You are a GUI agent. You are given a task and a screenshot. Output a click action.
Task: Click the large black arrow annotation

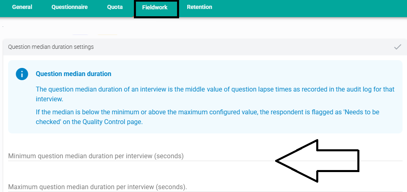pos(317,161)
